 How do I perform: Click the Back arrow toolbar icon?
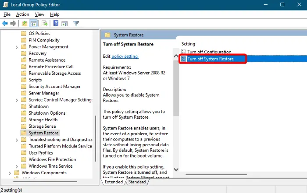pyautogui.click(x=5, y=24)
